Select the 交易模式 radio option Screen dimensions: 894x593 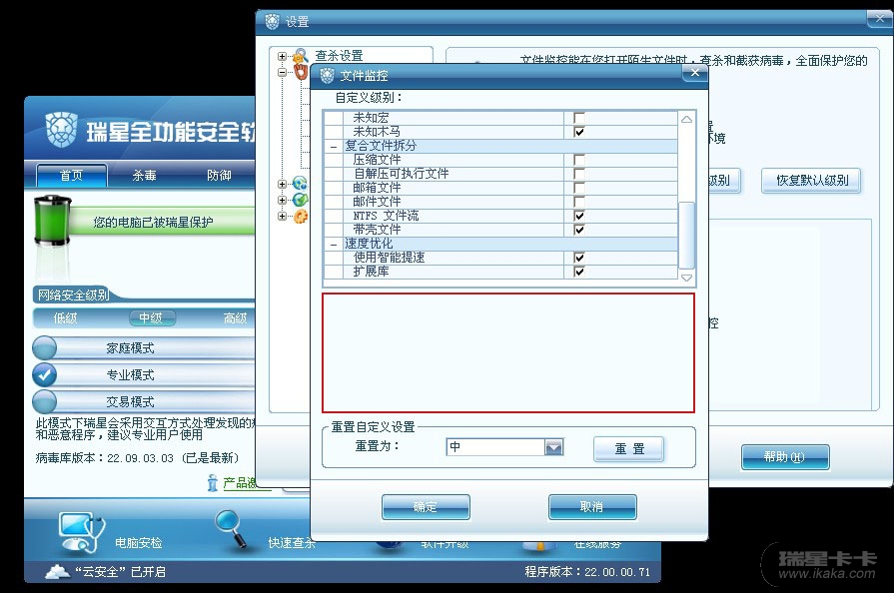(45, 401)
